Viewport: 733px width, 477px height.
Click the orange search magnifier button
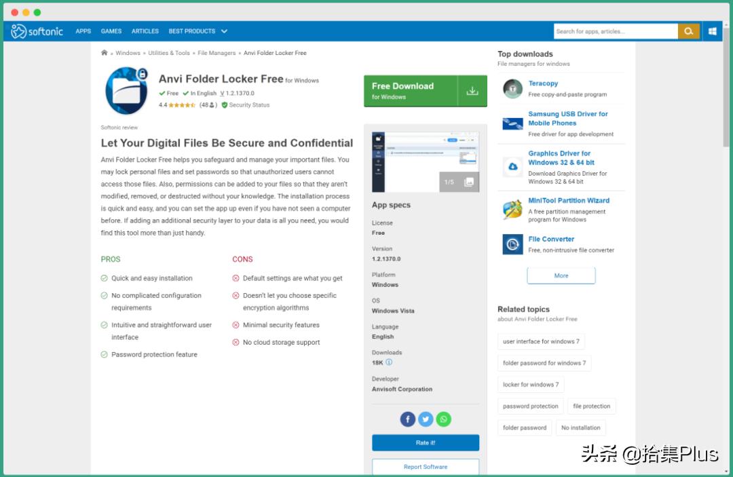point(688,31)
